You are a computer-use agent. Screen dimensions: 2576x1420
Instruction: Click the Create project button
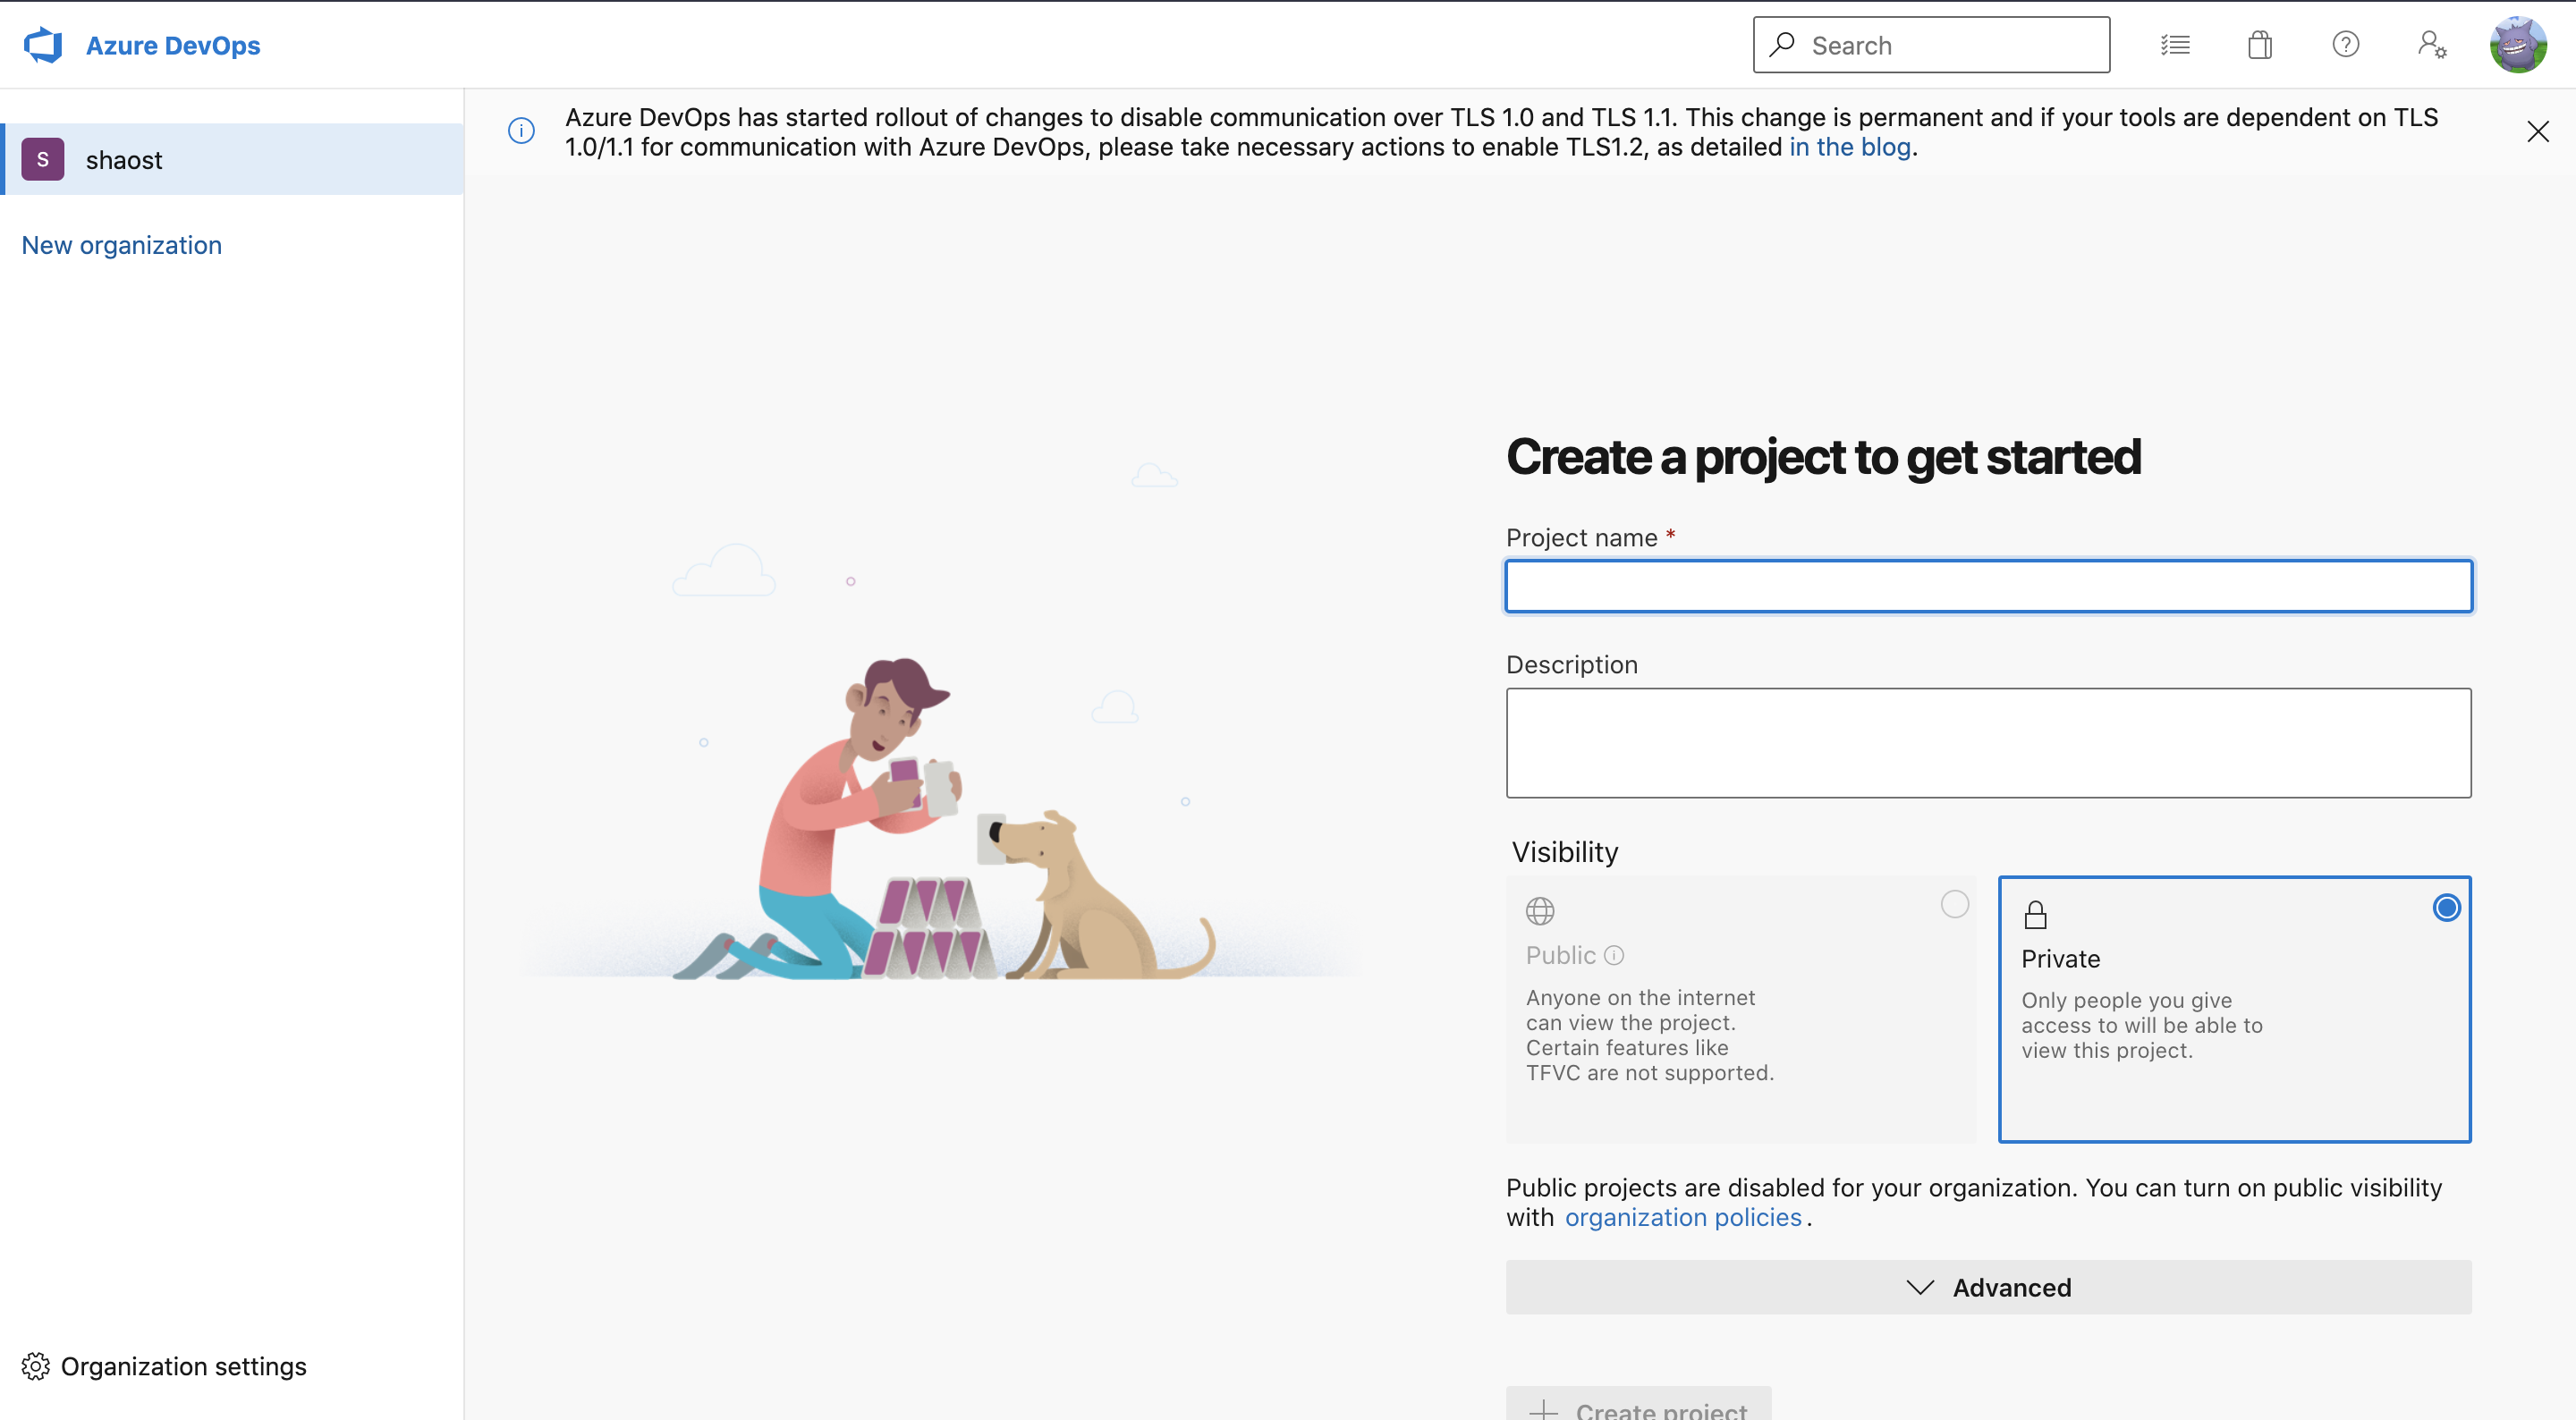(1638, 1407)
